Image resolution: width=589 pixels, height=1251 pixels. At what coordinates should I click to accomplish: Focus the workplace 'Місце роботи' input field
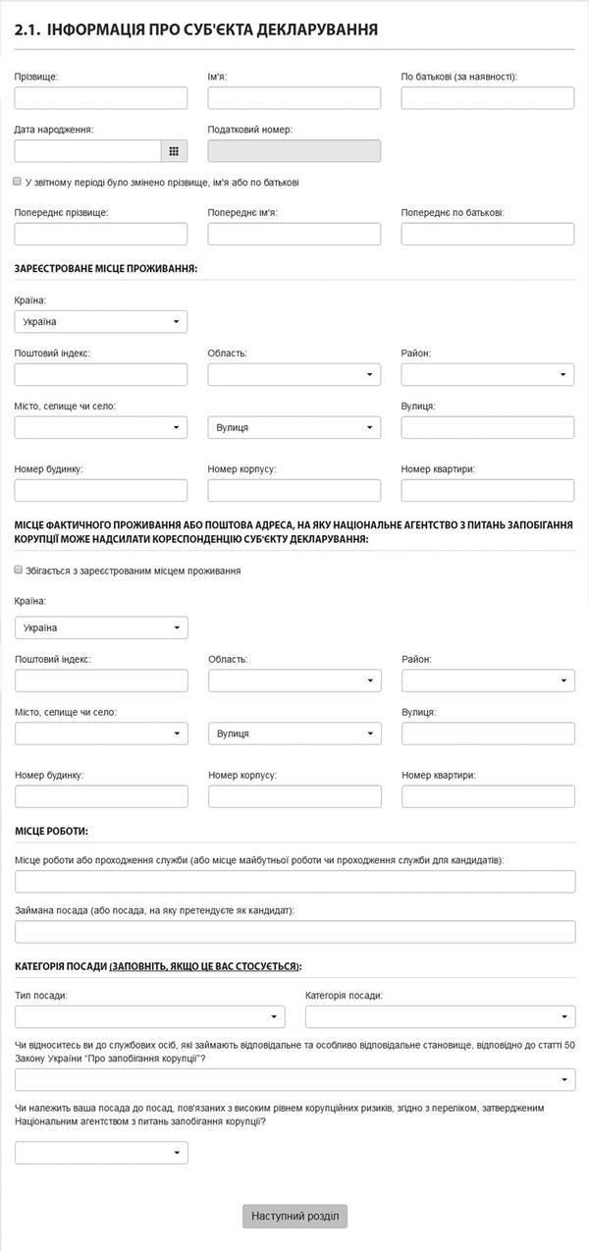pos(294,881)
